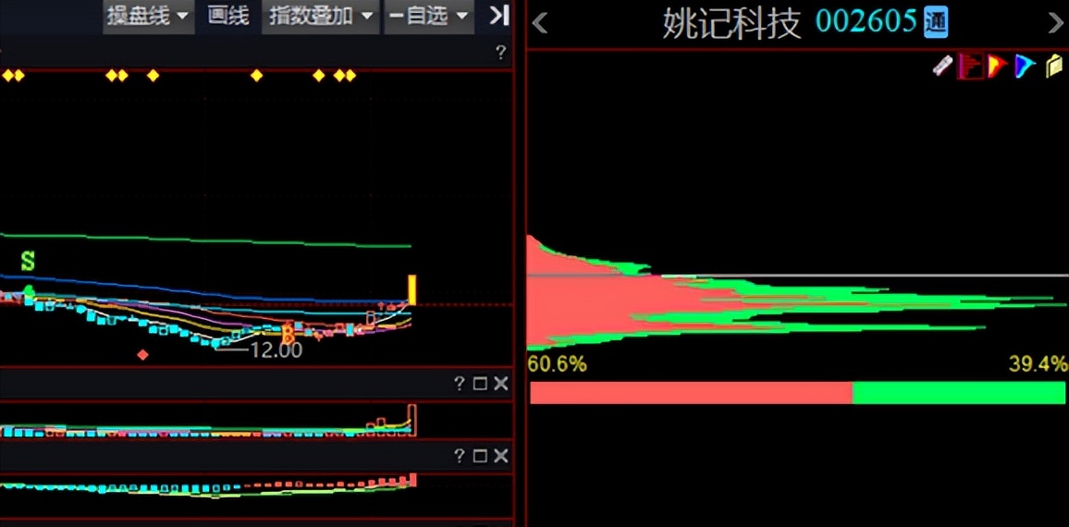Open help for the third indicator panel
This screenshot has height=527, width=1069.
click(x=460, y=456)
